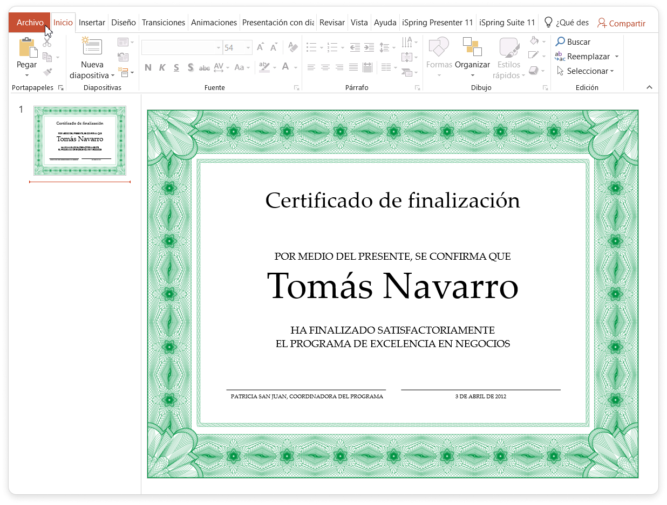Click the Compartir button

pyautogui.click(x=621, y=23)
